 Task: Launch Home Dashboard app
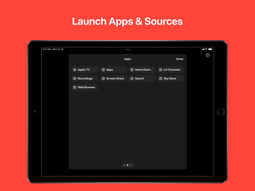pos(142,70)
